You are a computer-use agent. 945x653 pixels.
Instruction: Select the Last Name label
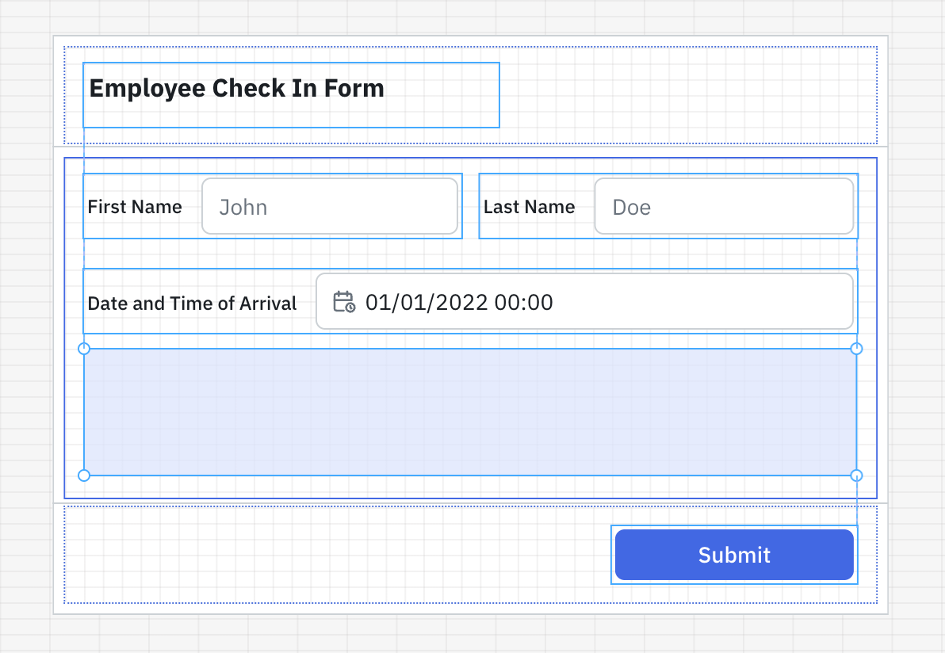pos(529,207)
